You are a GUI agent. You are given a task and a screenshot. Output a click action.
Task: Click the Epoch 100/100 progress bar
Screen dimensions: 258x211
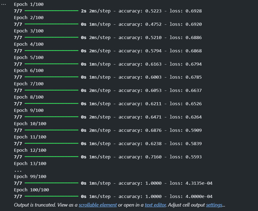51,196
